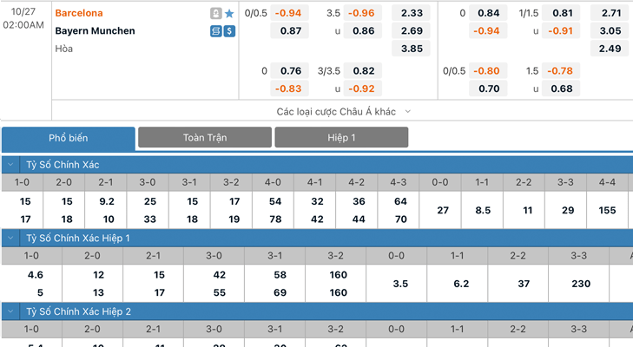Click the blue favorite star icon
This screenshot has width=633, height=347.
229,14
